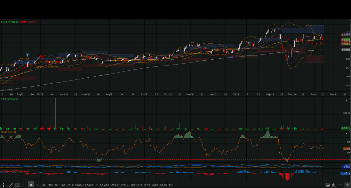The height and width of the screenshot is (188, 351).
Task: Close the RSI(14) indicator panel
Action: 346,134
